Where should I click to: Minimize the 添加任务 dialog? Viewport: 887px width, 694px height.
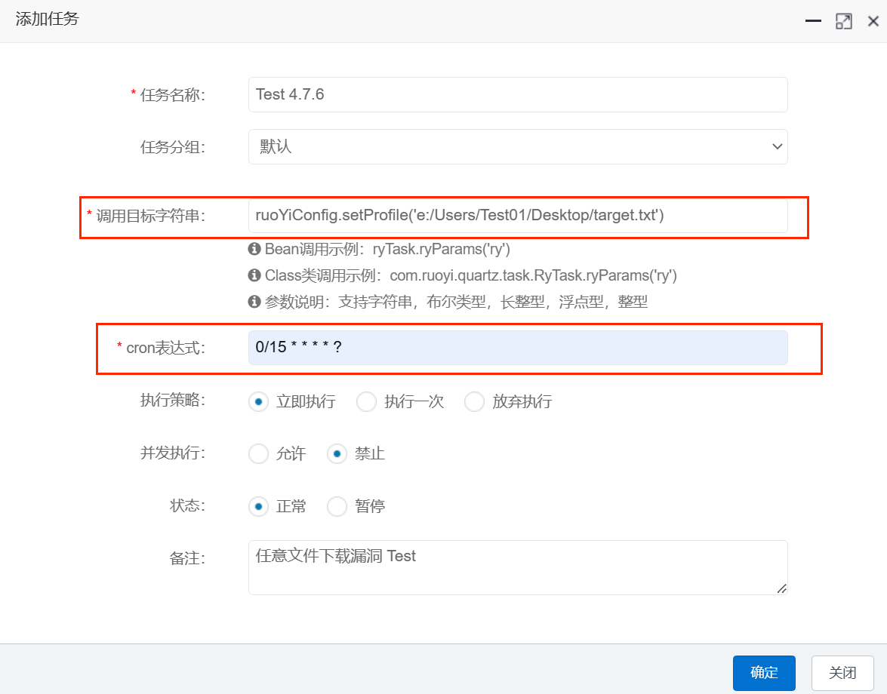(813, 21)
